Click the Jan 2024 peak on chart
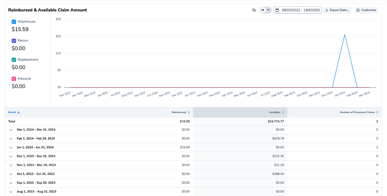387x196 pixels. [x=345, y=35]
